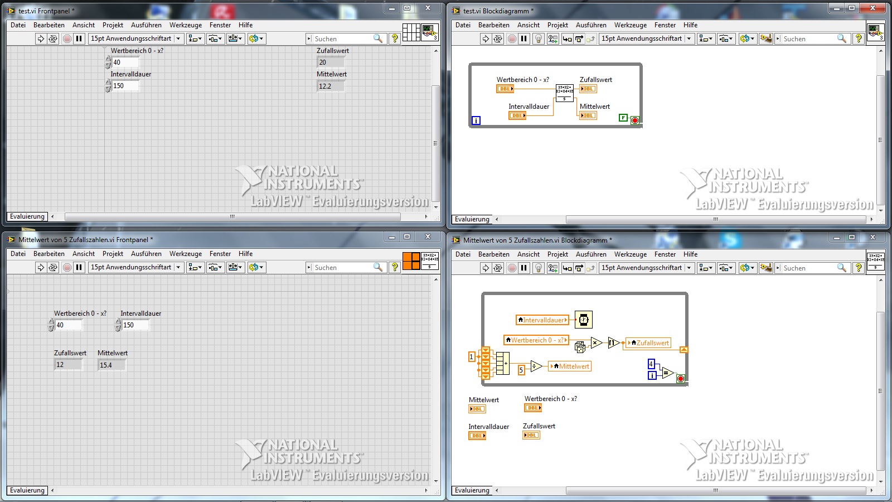Click the equals comparison node in Mittelwert Blockdiagramm
This screenshot has width=892, height=502.
(x=668, y=373)
